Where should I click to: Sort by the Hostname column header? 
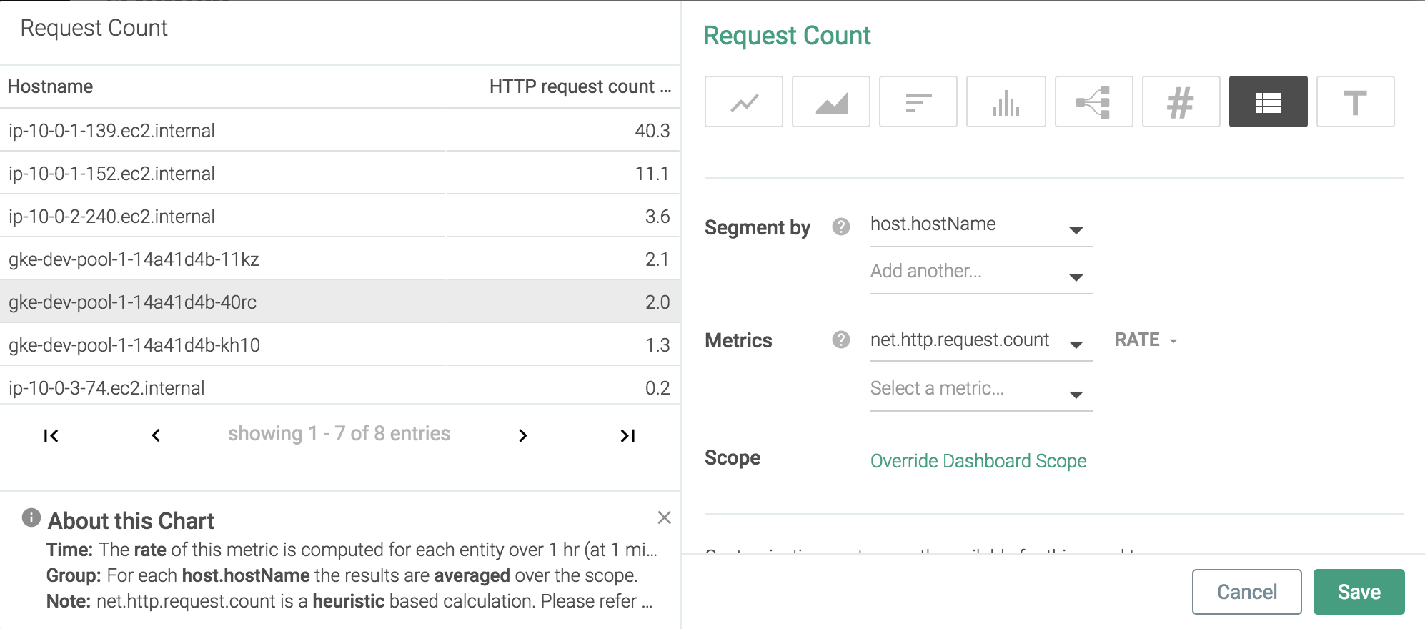pos(50,86)
